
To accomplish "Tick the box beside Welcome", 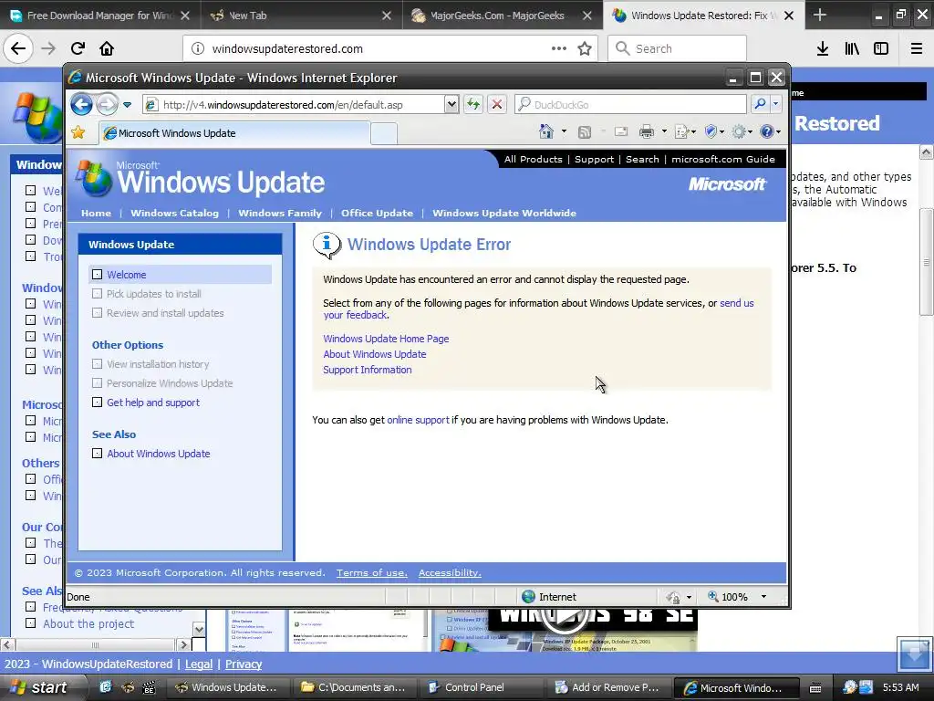I will (97, 275).
